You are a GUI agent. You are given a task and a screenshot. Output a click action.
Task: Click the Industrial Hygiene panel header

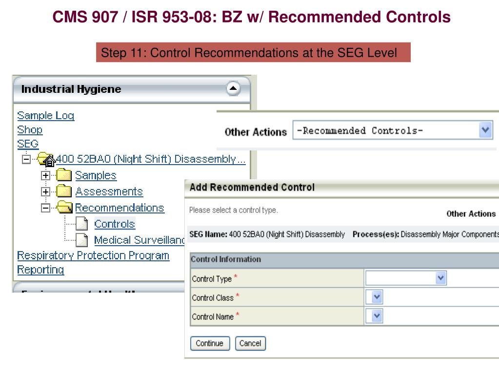tap(132, 89)
